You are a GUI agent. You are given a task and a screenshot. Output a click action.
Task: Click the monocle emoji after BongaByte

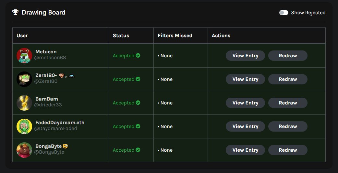click(x=65, y=146)
